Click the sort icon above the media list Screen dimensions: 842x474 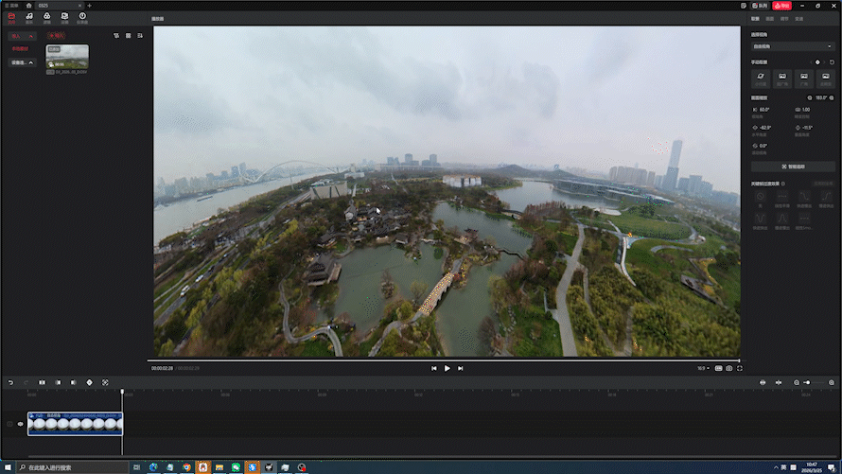click(x=140, y=36)
